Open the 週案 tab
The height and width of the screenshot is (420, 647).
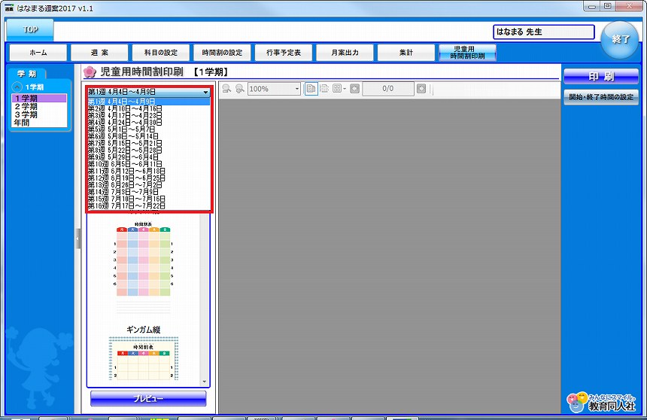(x=99, y=53)
